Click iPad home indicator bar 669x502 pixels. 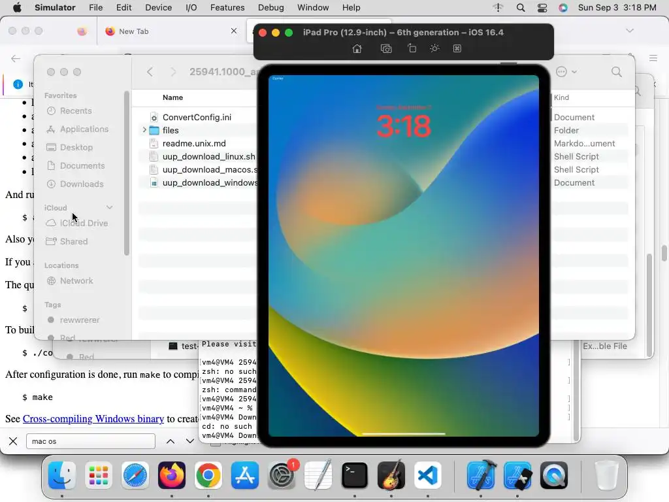tap(404, 434)
